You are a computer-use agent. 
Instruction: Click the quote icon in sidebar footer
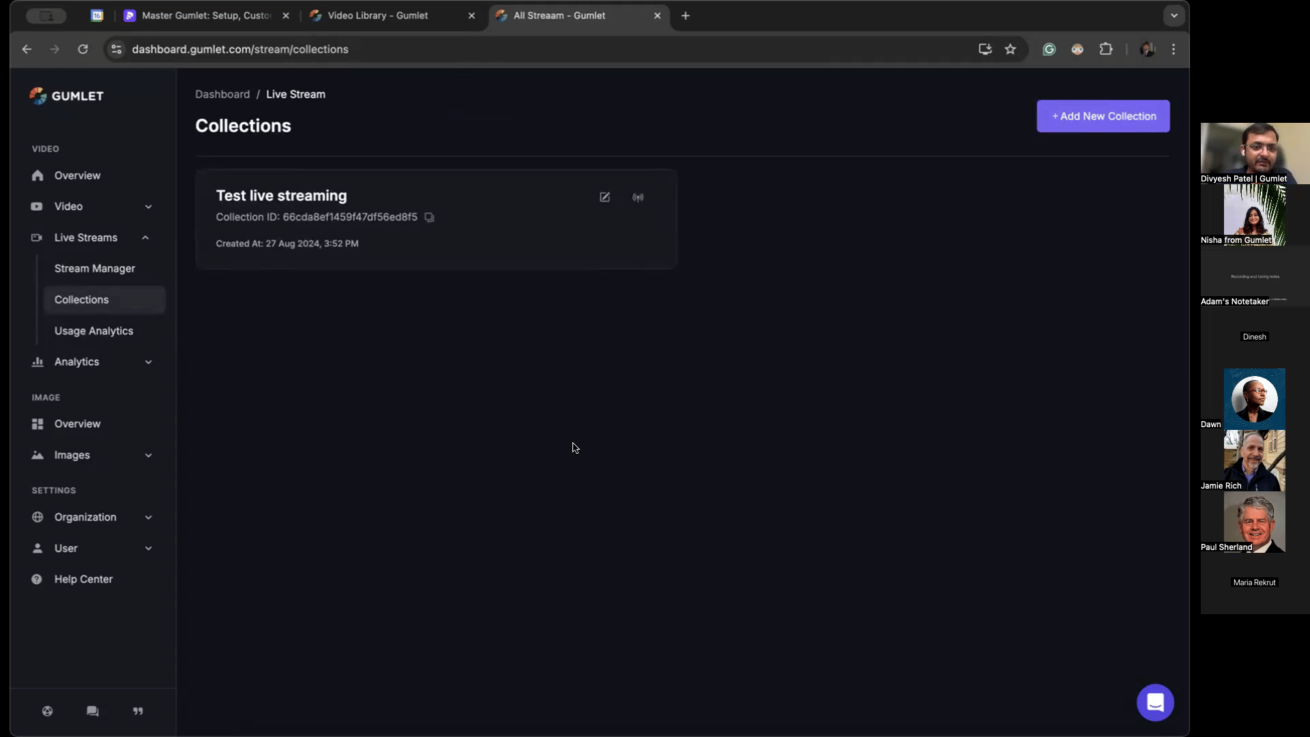click(x=138, y=711)
